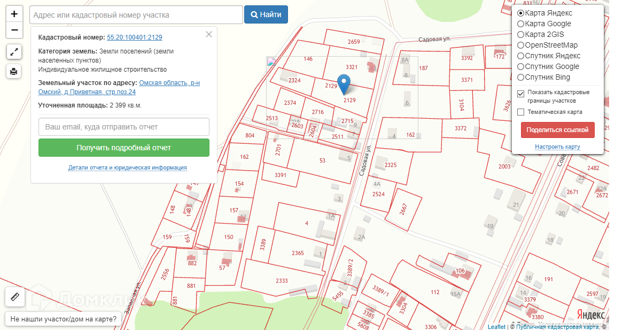638x330 pixels.
Task: Click parcel 3321 on the map
Action: click(352, 67)
